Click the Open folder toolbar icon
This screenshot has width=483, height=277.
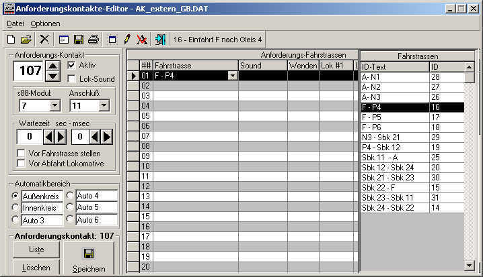click(x=26, y=40)
